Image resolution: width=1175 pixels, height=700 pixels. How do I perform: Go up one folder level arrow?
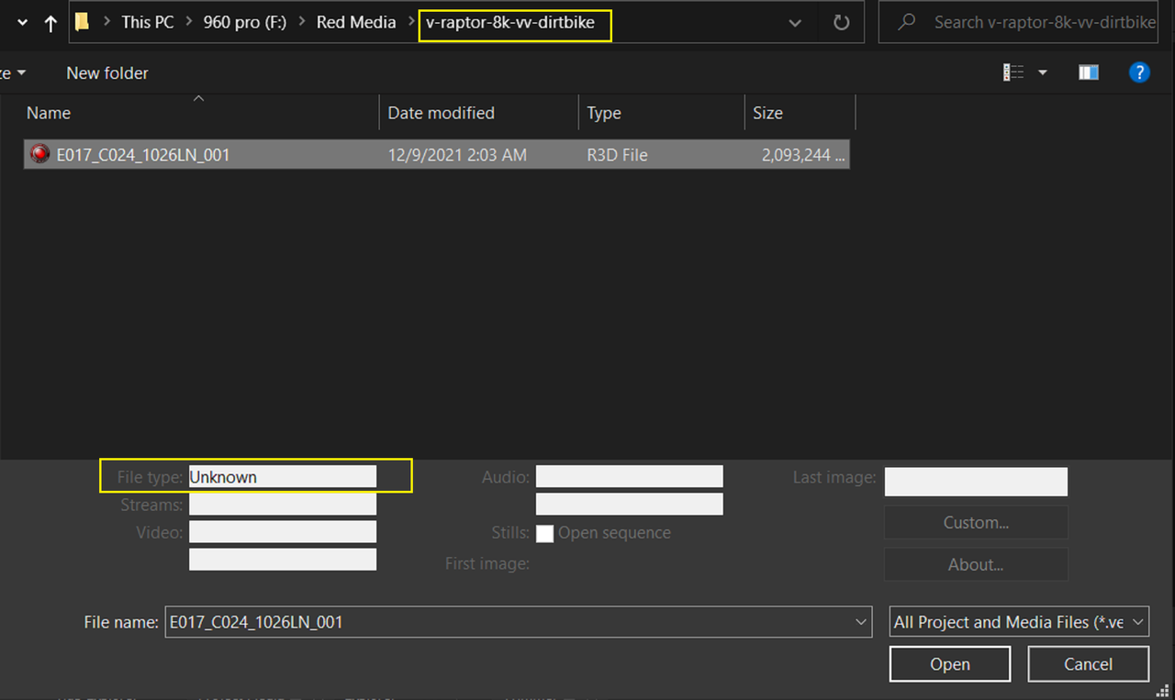pyautogui.click(x=50, y=23)
